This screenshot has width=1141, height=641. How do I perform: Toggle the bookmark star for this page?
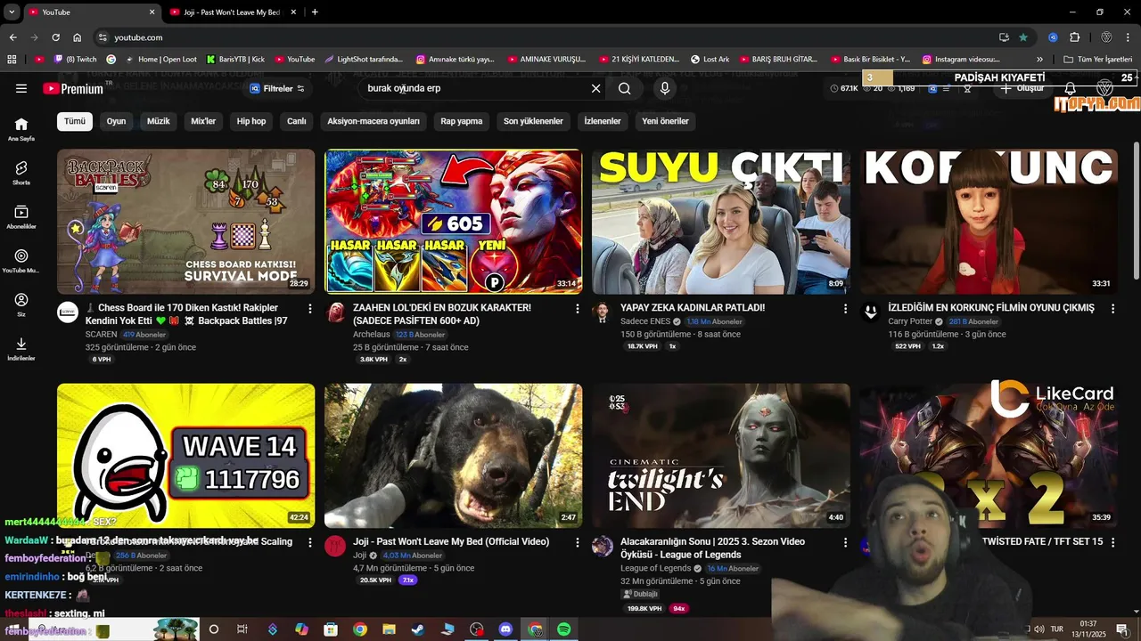[x=1023, y=37]
